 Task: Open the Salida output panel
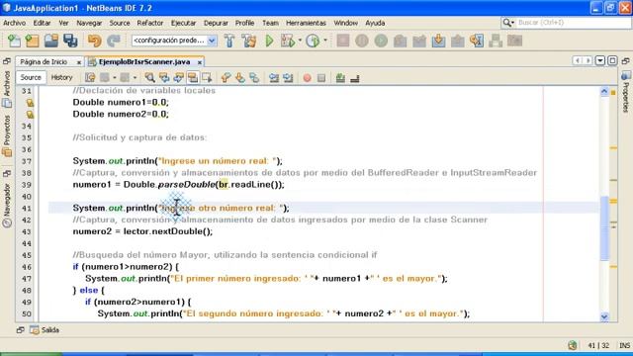(x=45, y=330)
